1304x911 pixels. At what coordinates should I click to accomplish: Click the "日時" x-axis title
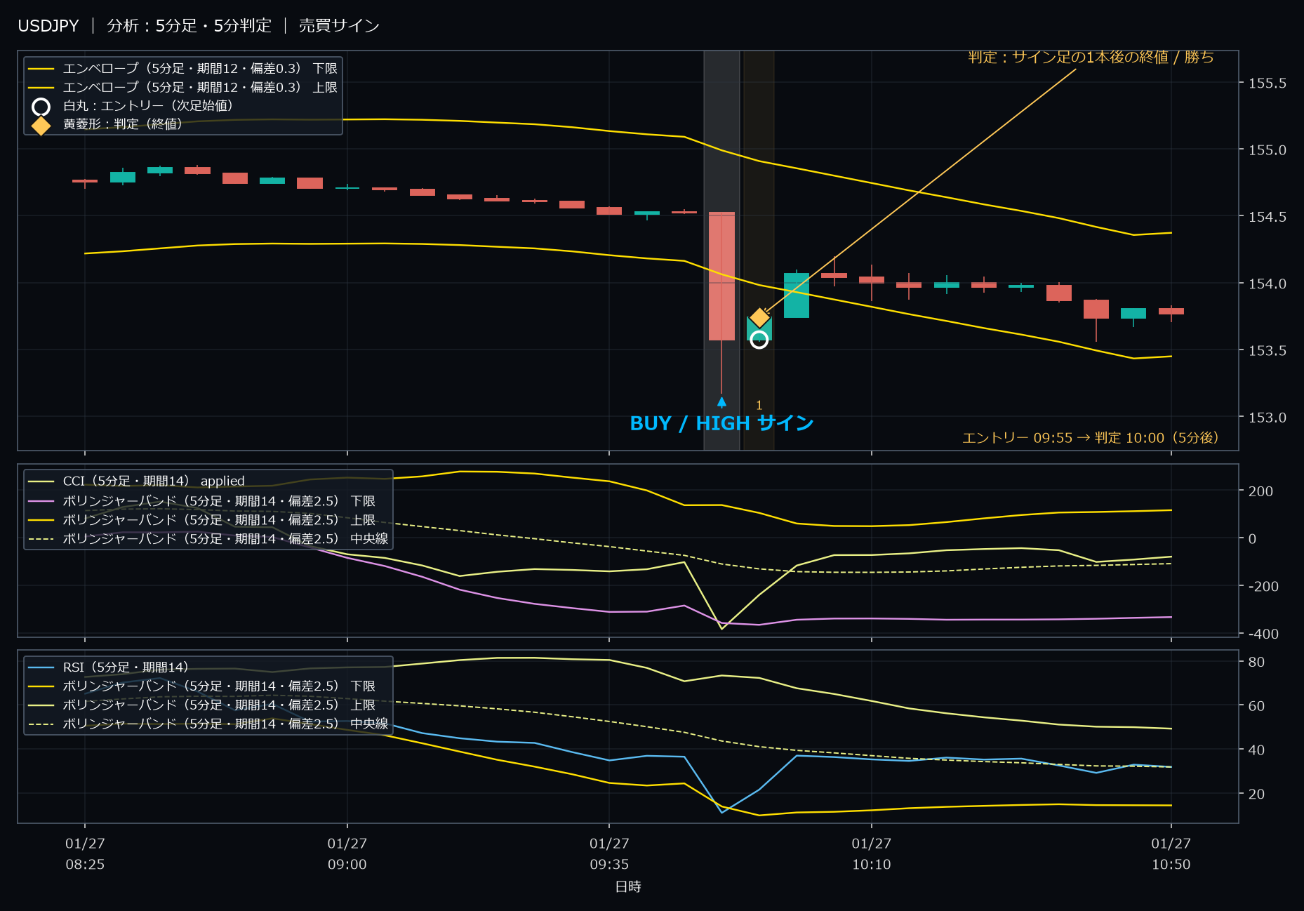pyautogui.click(x=628, y=887)
